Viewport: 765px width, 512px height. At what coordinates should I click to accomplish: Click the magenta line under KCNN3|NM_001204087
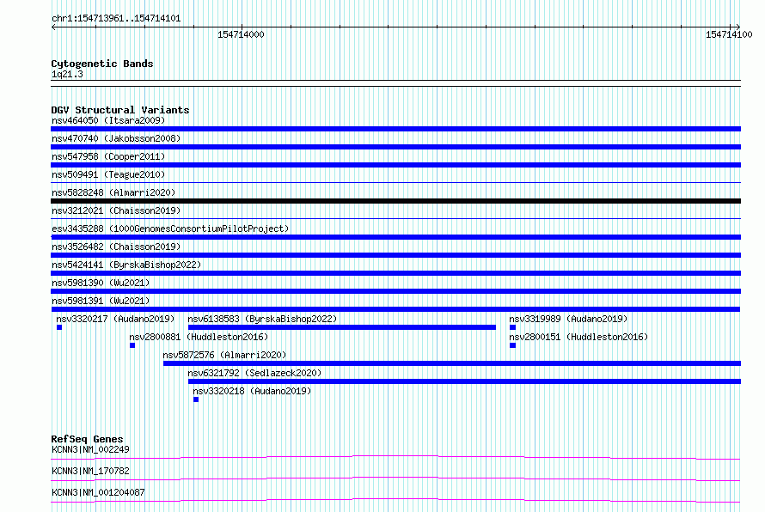pos(395,500)
